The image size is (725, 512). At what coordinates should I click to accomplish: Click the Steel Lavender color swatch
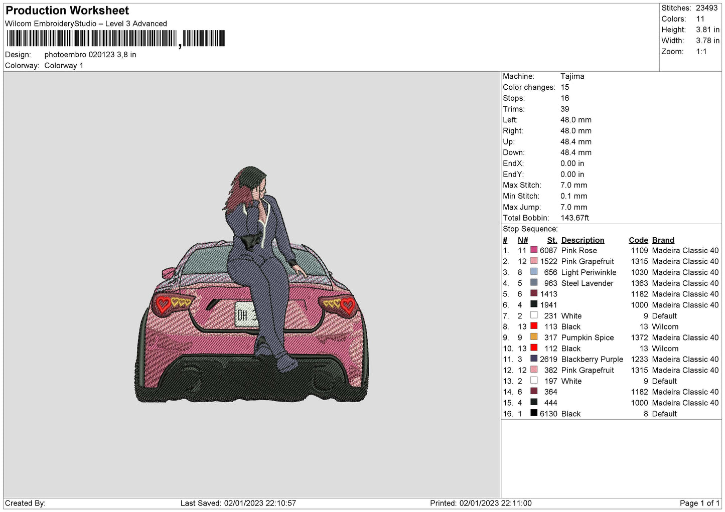pos(534,283)
